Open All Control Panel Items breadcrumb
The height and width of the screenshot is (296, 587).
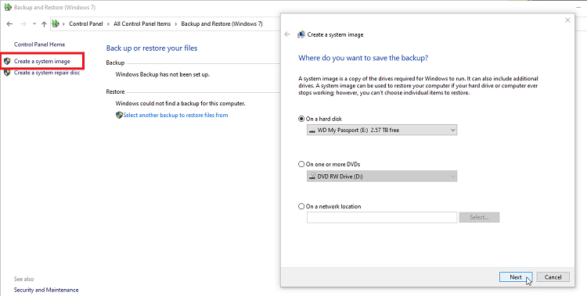142,23
